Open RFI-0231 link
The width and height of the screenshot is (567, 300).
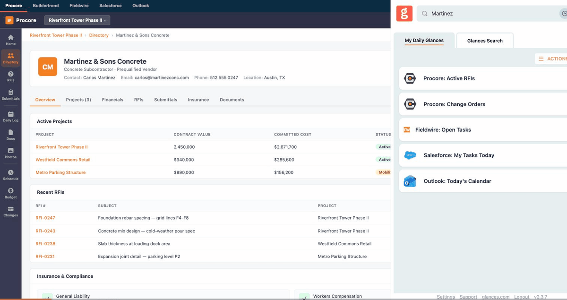(45, 257)
